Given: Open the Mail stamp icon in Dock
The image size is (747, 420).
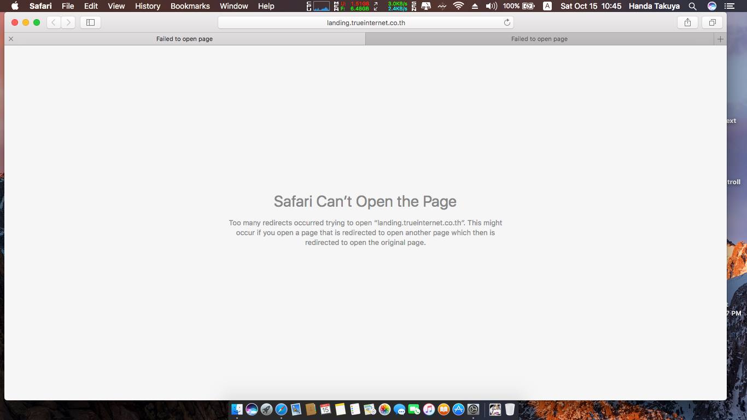Looking at the screenshot, I should [x=296, y=409].
